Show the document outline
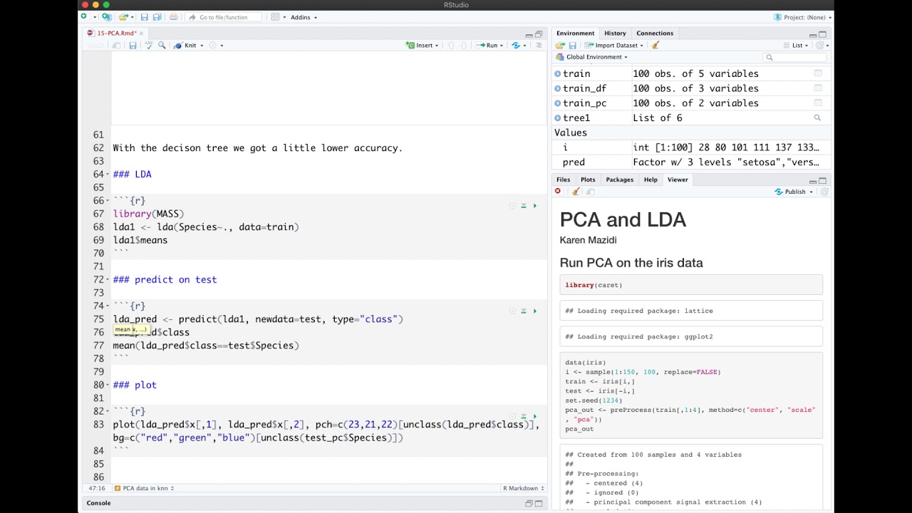This screenshot has width=912, height=513. [x=539, y=45]
